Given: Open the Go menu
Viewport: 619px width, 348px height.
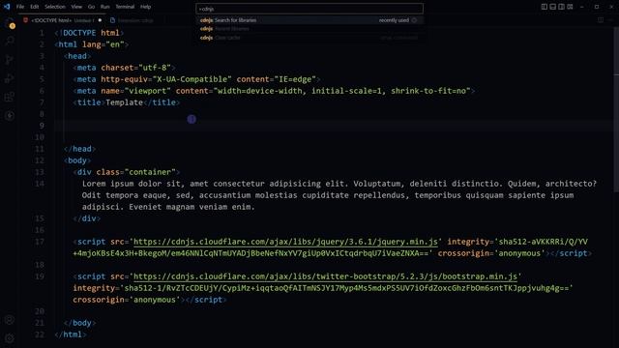Looking at the screenshot, I should pyautogui.click(x=91, y=7).
